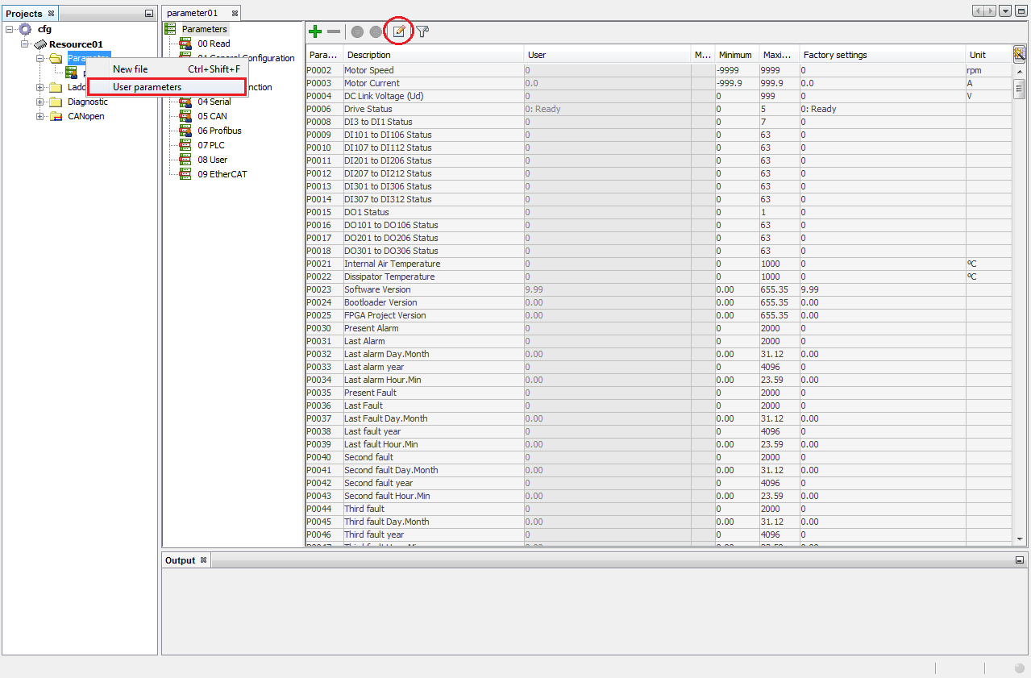The width and height of the screenshot is (1031, 678).
Task: Sort by Minimum column header
Action: pos(737,55)
